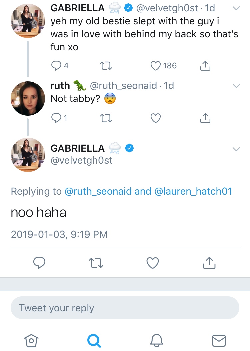Retweet ruth's "Not tabby?" tweet

click(x=106, y=118)
